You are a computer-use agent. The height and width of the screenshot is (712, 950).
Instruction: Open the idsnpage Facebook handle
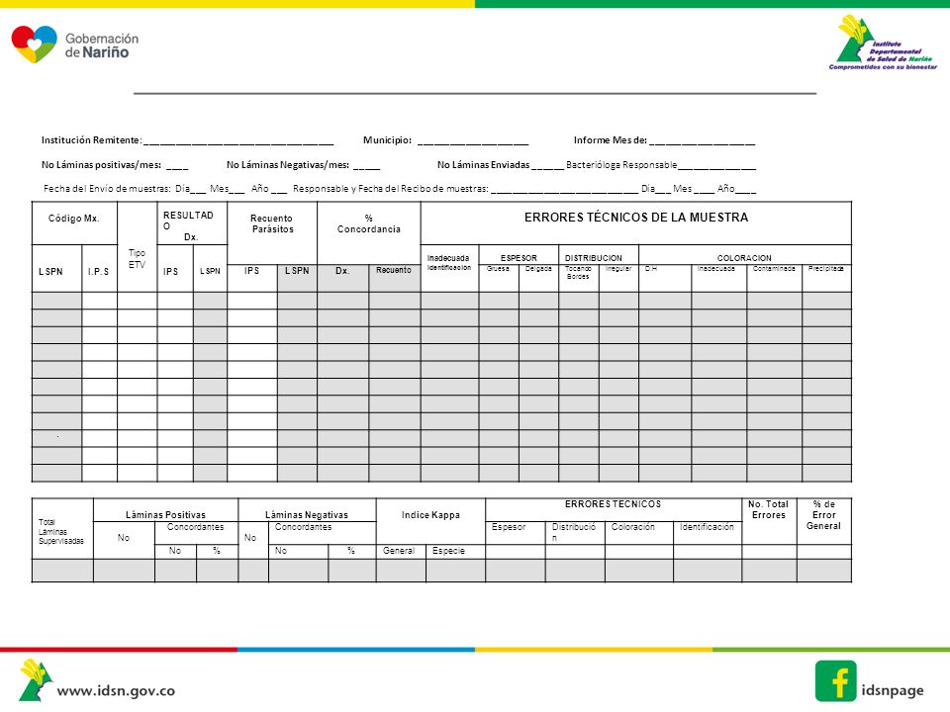893,690
